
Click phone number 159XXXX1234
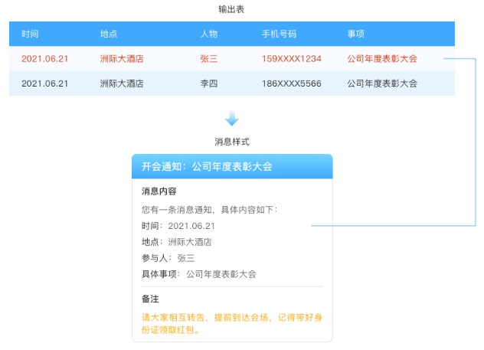point(291,59)
